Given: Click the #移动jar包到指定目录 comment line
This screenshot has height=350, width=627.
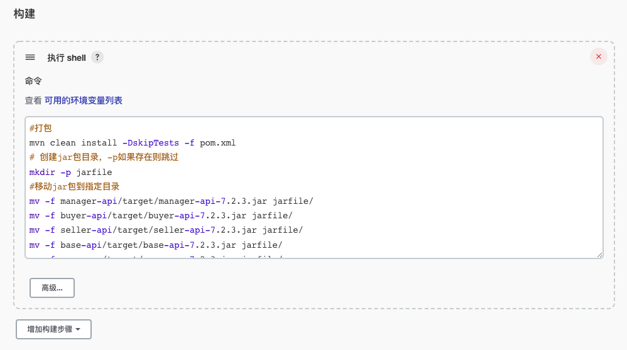Looking at the screenshot, I should click(x=74, y=186).
